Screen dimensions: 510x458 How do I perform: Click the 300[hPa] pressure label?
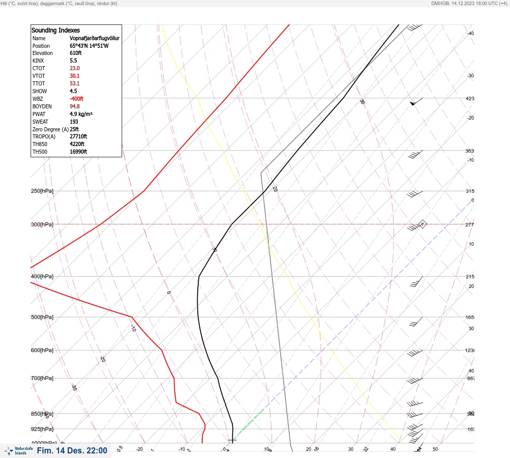click(x=42, y=224)
